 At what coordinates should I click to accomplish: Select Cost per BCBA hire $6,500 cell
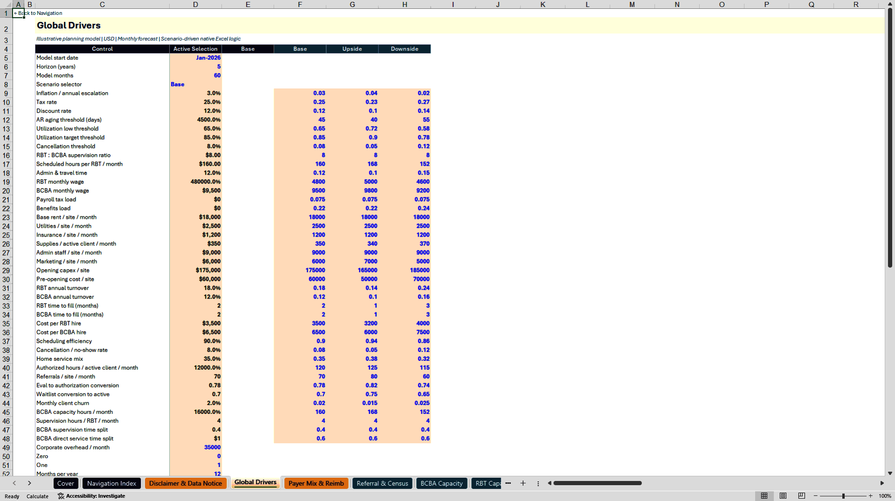[x=195, y=332]
